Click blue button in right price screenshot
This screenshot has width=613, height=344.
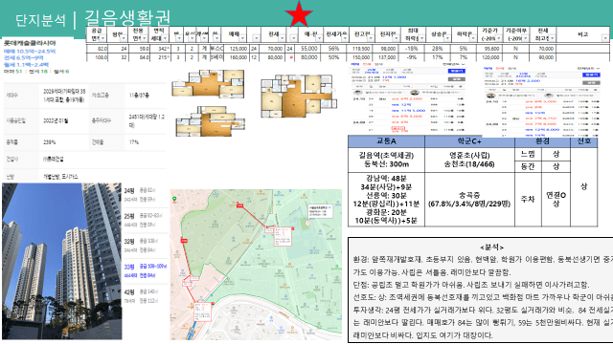(x=591, y=75)
